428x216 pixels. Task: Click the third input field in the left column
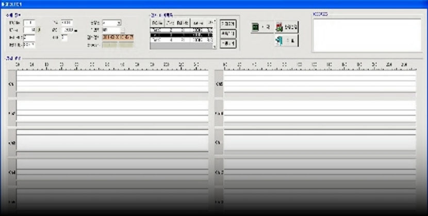29,38
